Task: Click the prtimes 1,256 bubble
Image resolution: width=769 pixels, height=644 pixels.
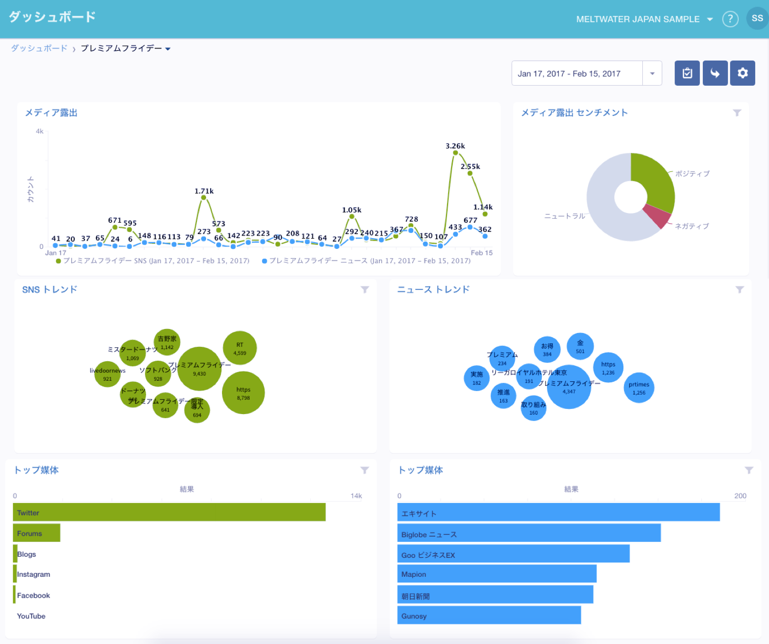Action: pyautogui.click(x=639, y=387)
